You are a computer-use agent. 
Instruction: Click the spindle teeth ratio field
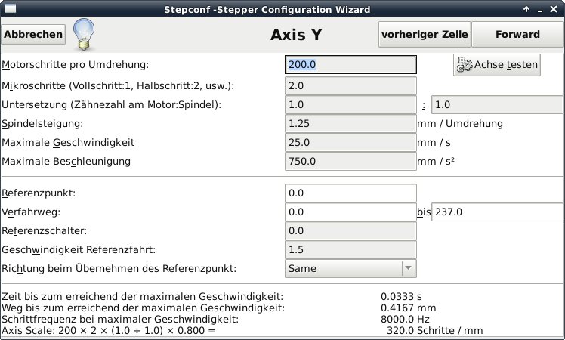coord(497,104)
